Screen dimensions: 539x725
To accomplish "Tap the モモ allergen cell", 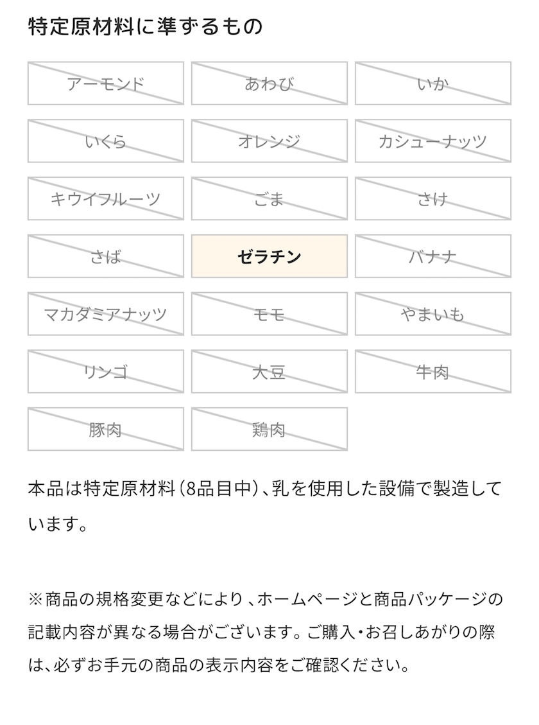I will [269, 314].
